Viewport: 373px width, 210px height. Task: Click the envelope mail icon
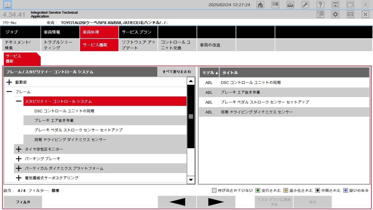point(350,14)
